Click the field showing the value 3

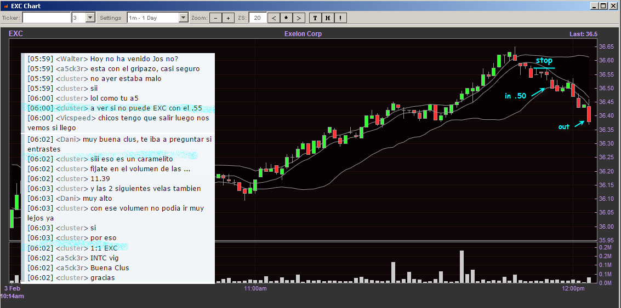click(x=78, y=18)
